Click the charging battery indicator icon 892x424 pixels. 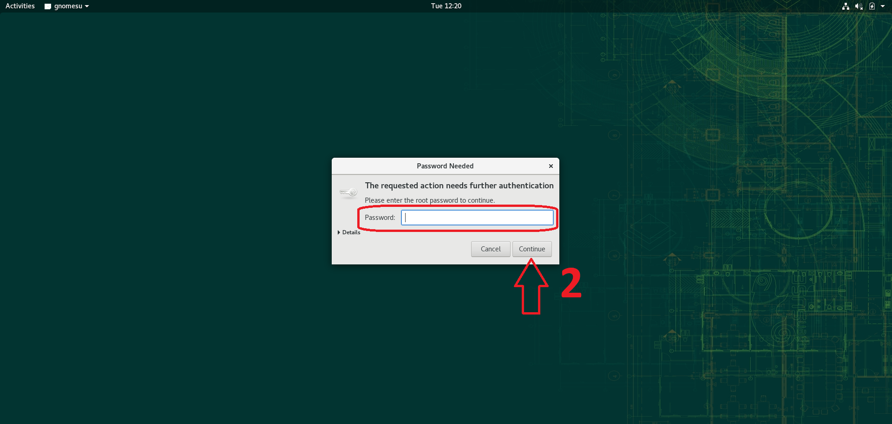(872, 6)
